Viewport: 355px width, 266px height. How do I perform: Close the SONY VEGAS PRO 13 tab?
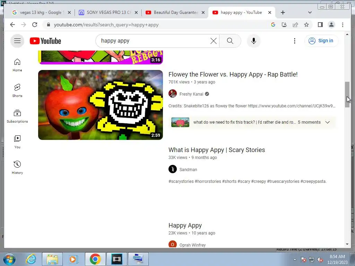point(136,12)
